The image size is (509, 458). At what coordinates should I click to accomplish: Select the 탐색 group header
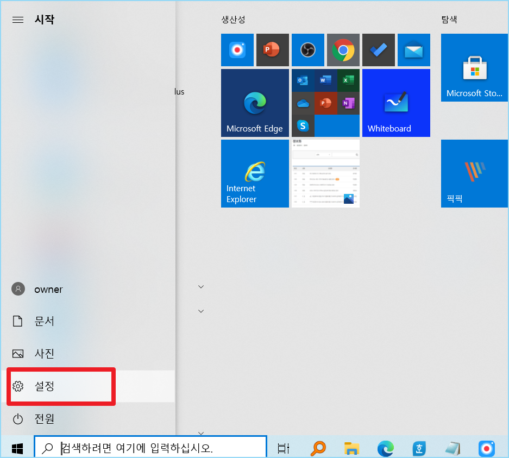[449, 20]
